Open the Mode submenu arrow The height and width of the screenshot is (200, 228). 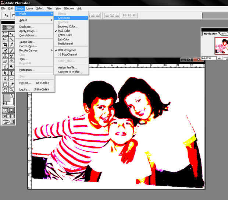(x=52, y=14)
